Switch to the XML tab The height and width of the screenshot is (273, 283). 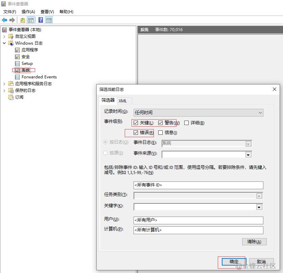123,101
